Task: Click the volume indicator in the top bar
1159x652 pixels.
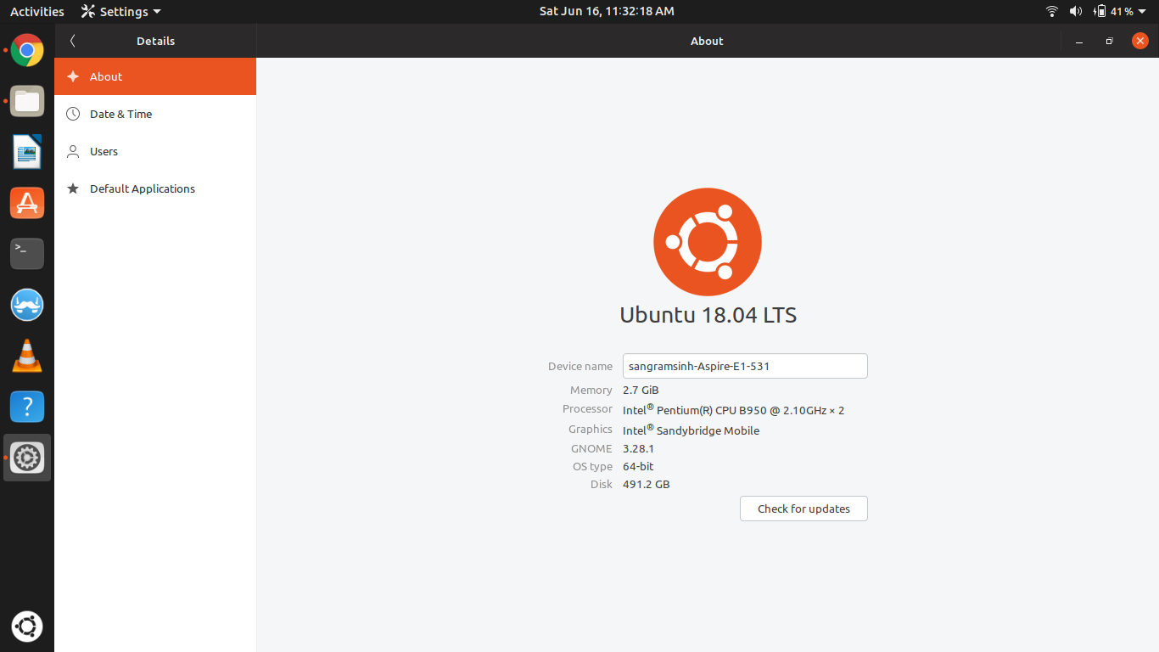Action: 1075,11
